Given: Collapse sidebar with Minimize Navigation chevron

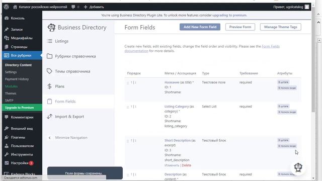Looking at the screenshot, I should tap(49, 138).
